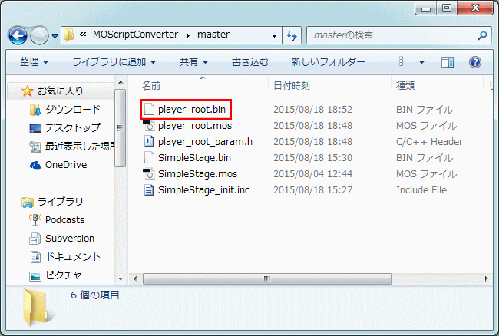Click the Include File type cell
Viewport: 499px width, 336px height.
point(421,190)
